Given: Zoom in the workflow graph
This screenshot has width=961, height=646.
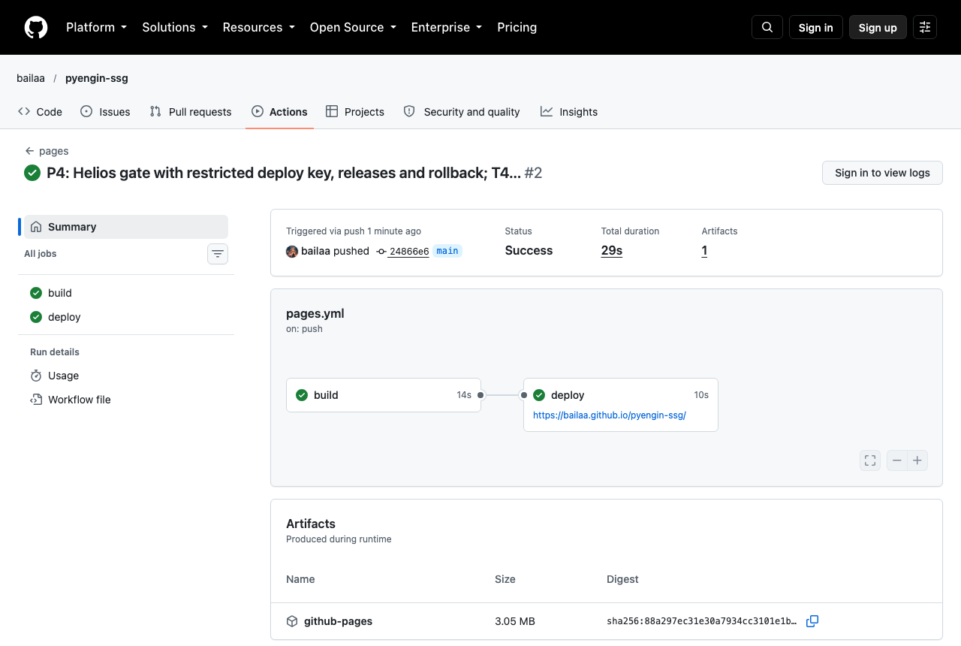Looking at the screenshot, I should pyautogui.click(x=917, y=460).
